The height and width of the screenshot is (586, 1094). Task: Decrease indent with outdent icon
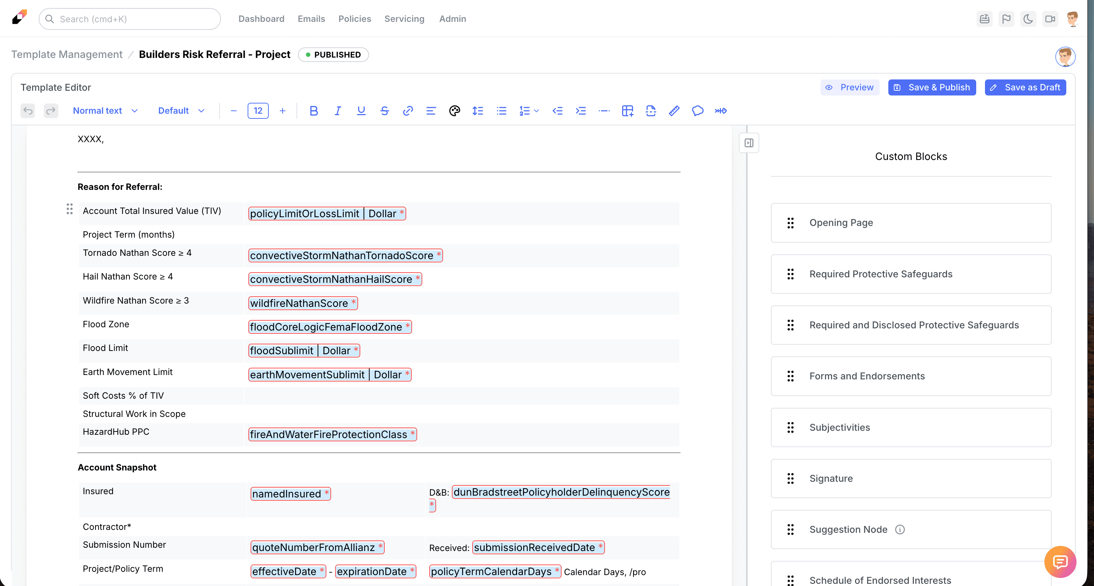coord(558,111)
